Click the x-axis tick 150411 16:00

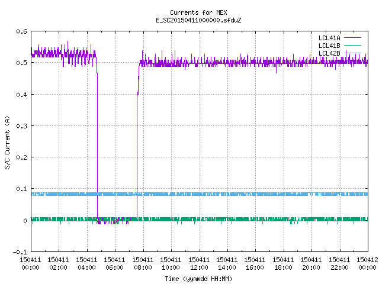pyautogui.click(x=255, y=263)
